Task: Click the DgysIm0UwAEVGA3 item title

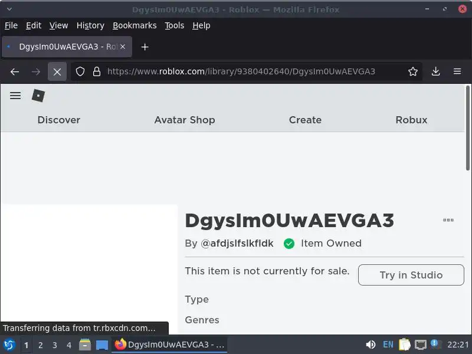Action: point(289,220)
